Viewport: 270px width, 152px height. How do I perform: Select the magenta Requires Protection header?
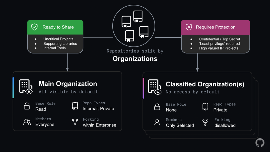pyautogui.click(x=215, y=27)
